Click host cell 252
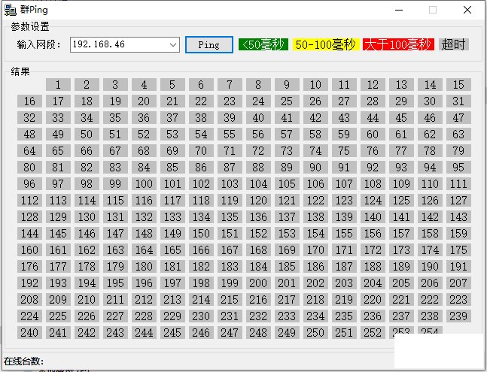This screenshot has width=487, height=372. 373,333
